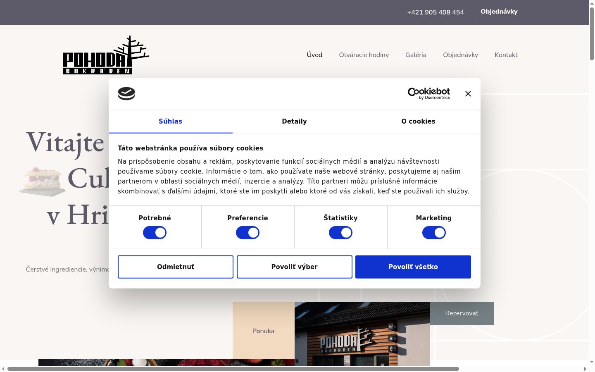Toggle the Potrebné cookies switch
The width and height of the screenshot is (595, 372).
(x=155, y=233)
